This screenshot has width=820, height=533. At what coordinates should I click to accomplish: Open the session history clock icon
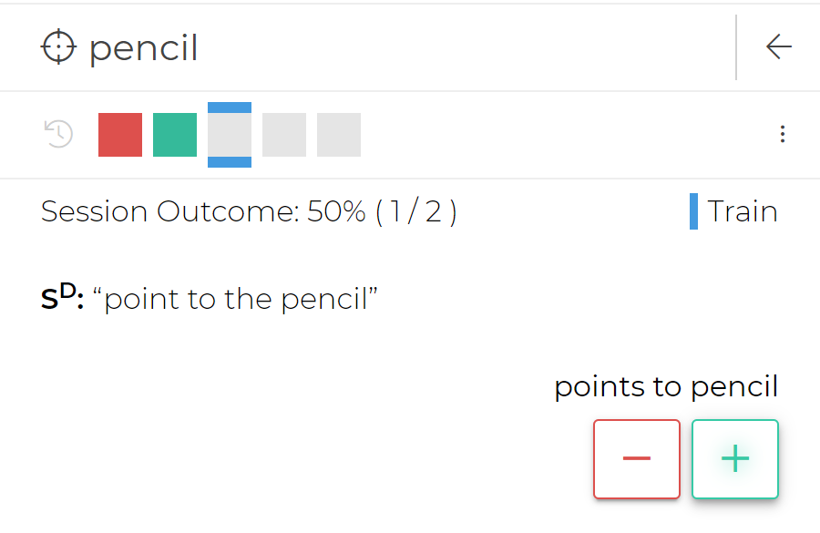coord(58,135)
